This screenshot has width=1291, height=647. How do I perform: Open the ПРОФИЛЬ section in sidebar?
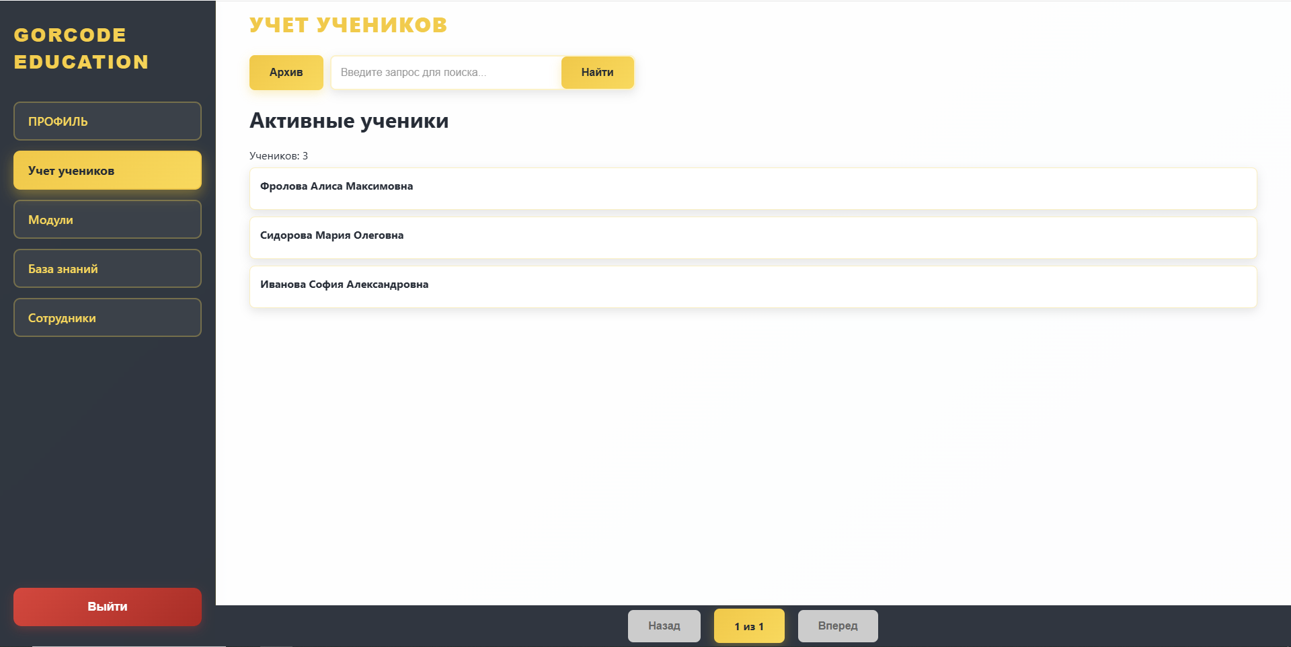coord(107,121)
